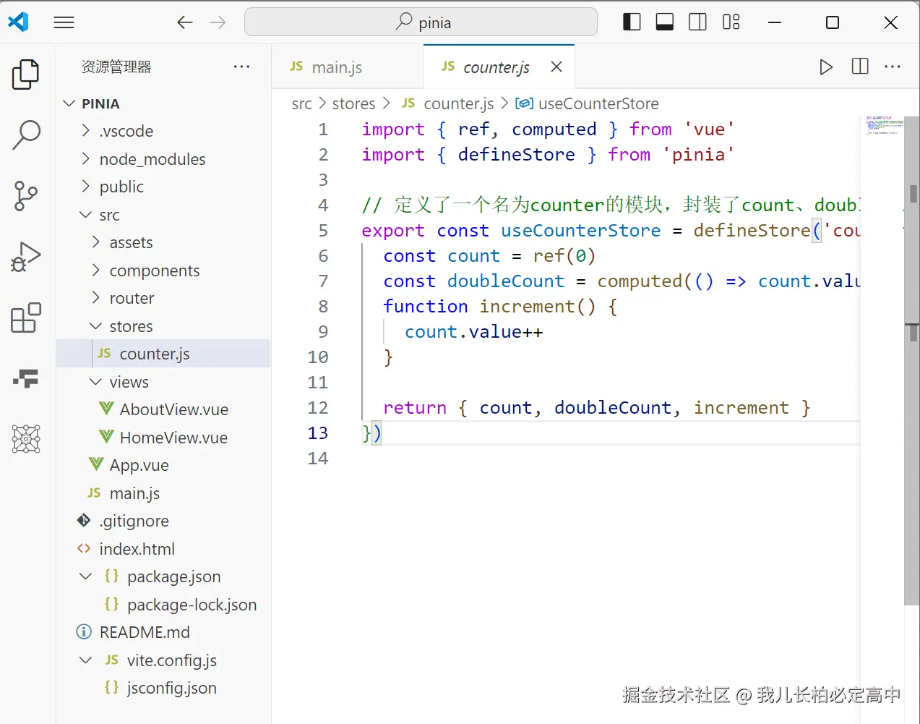Click the pinia command center search box
Image resolution: width=920 pixels, height=724 pixels.
[x=421, y=22]
